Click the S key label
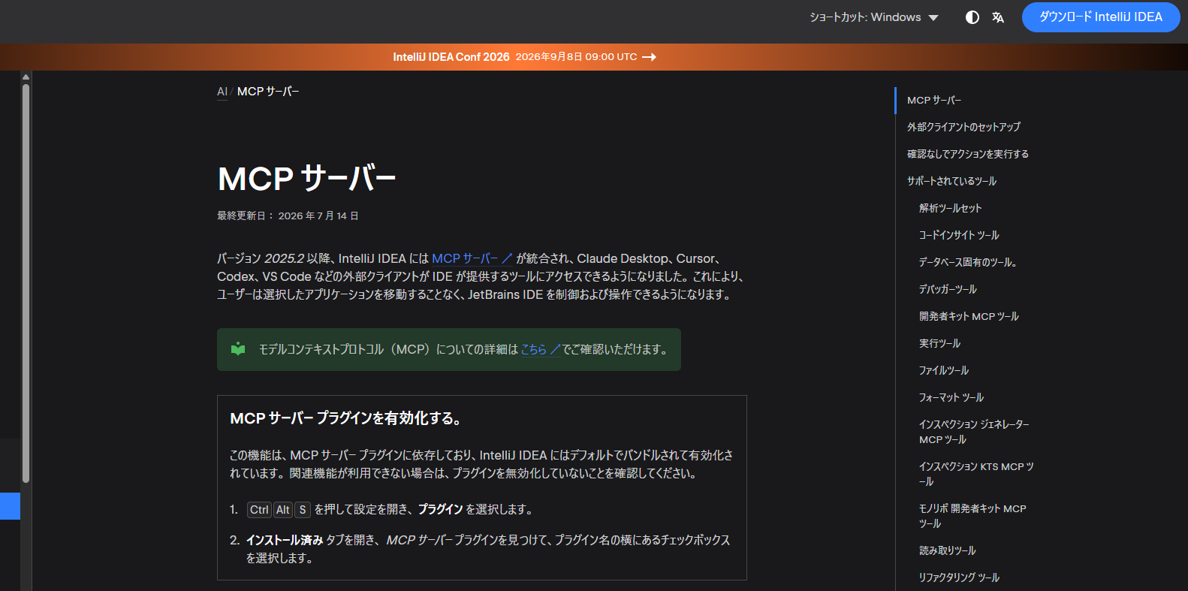Viewport: 1188px width, 591px height. [x=303, y=510]
